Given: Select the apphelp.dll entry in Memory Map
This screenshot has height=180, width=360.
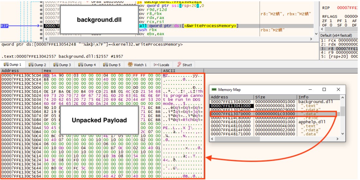Looking at the screenshot, I should pos(309,122).
